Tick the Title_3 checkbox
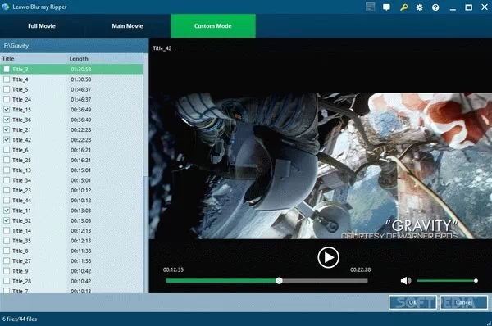 tap(7, 70)
